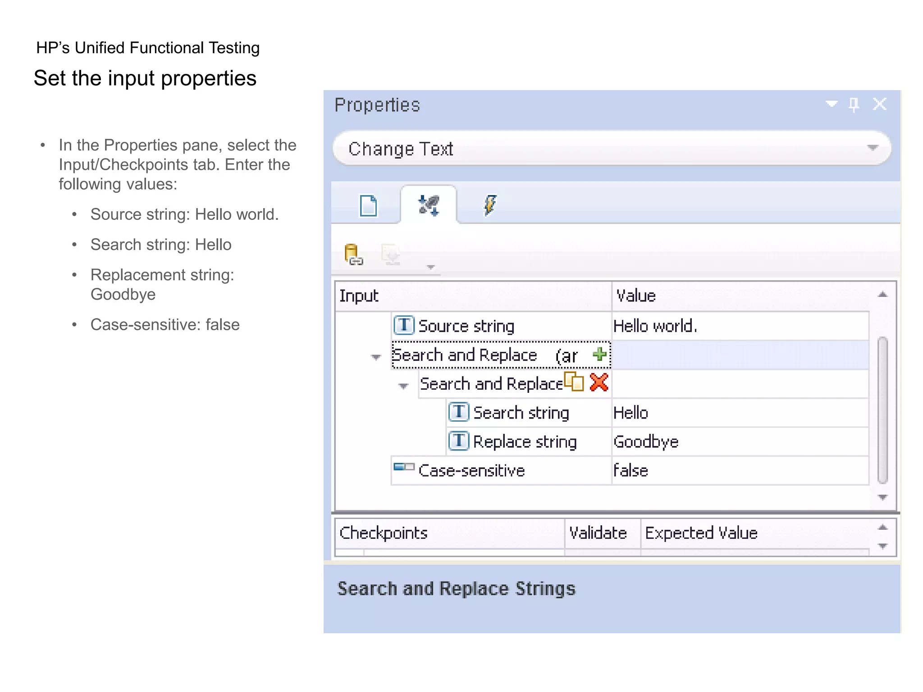
Task: Click the Input column header
Action: (473, 296)
